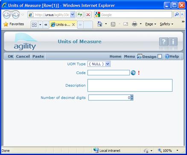Click the OK button
187x155 pixels.
point(11,56)
